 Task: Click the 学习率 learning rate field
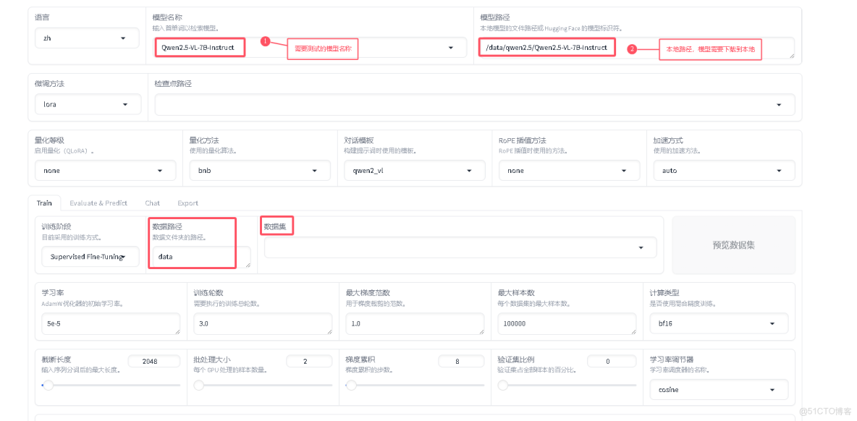coord(110,323)
